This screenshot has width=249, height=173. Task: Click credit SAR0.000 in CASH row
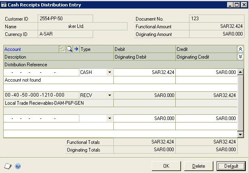[206, 72]
